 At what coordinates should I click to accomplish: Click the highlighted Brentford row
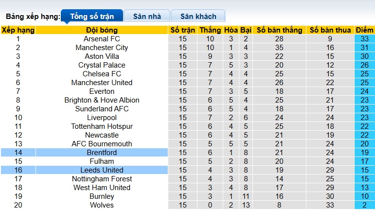tap(102, 153)
